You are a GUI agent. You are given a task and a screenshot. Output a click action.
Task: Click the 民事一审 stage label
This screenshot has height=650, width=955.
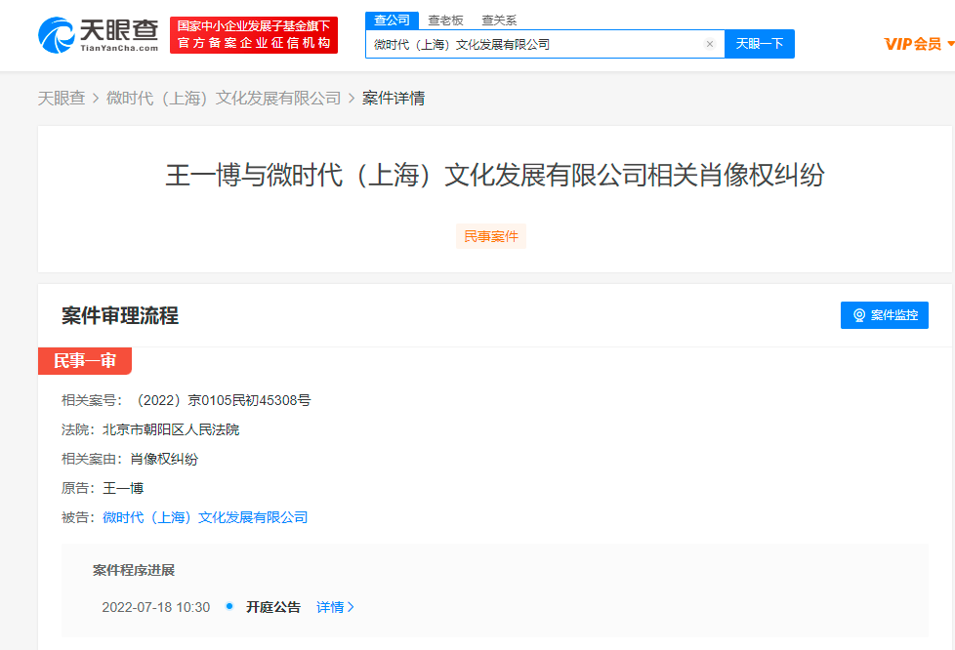pyautogui.click(x=85, y=361)
